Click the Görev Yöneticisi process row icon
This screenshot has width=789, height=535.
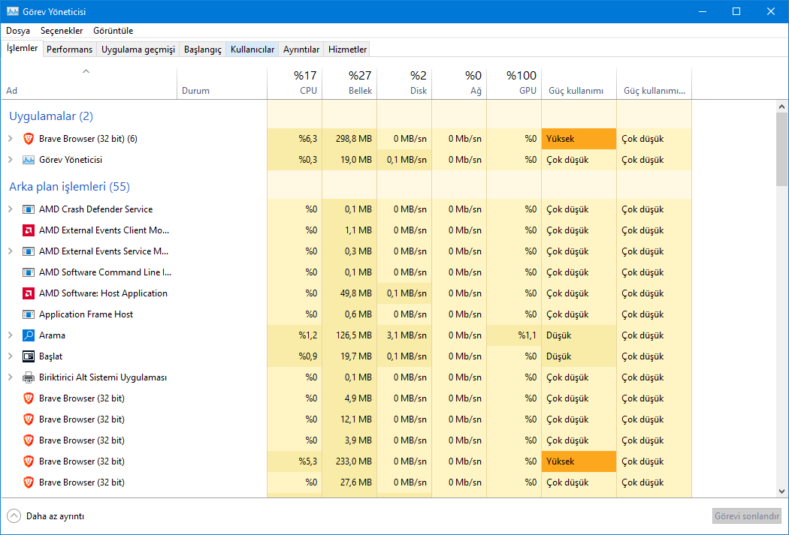click(29, 160)
